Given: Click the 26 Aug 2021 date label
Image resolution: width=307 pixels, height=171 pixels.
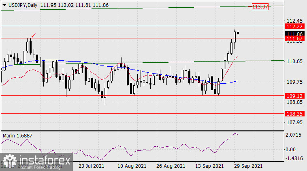Looking at the screenshot, I should [171, 166].
